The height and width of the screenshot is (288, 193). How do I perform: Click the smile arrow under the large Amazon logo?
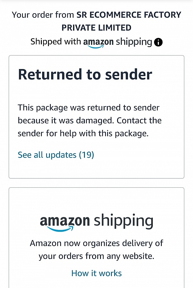click(61, 229)
